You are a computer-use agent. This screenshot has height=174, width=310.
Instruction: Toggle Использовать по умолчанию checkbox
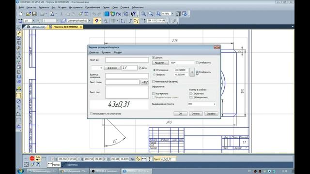coord(91,114)
